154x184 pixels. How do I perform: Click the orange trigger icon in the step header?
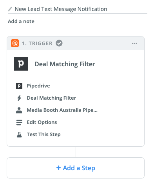click(x=15, y=43)
